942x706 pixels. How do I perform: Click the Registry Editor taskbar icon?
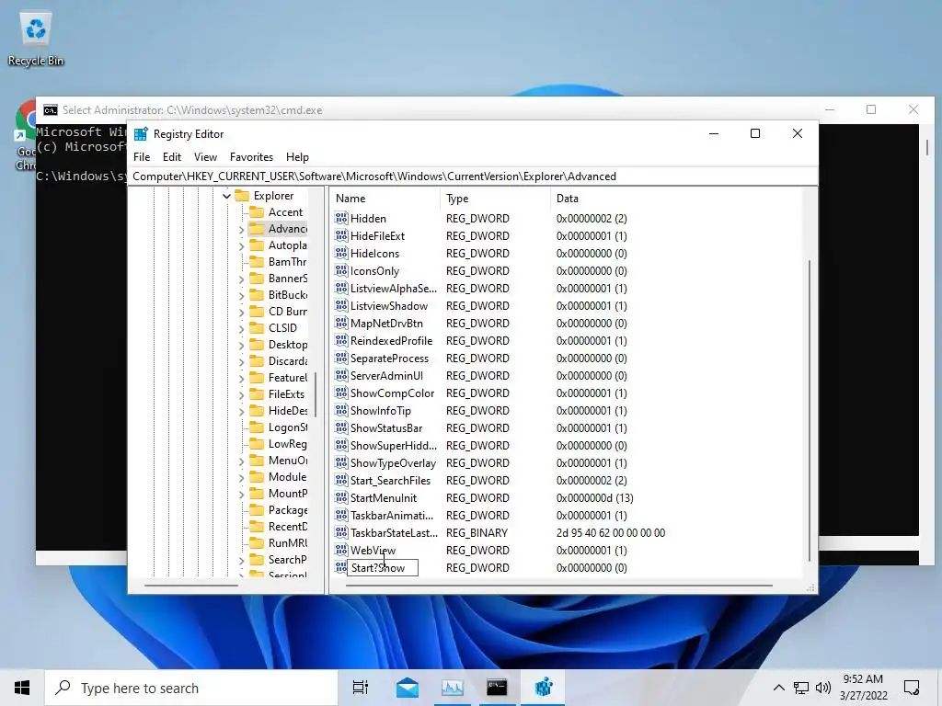pos(544,688)
